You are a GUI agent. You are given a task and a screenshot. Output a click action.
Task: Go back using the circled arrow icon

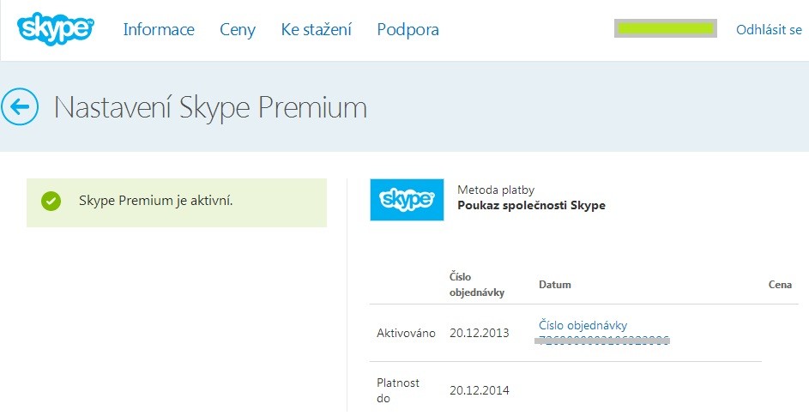[x=20, y=107]
